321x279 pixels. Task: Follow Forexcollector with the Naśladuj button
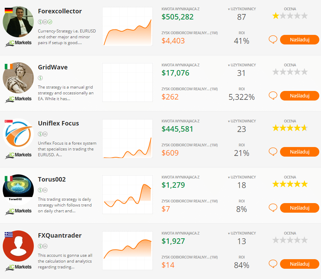(299, 40)
